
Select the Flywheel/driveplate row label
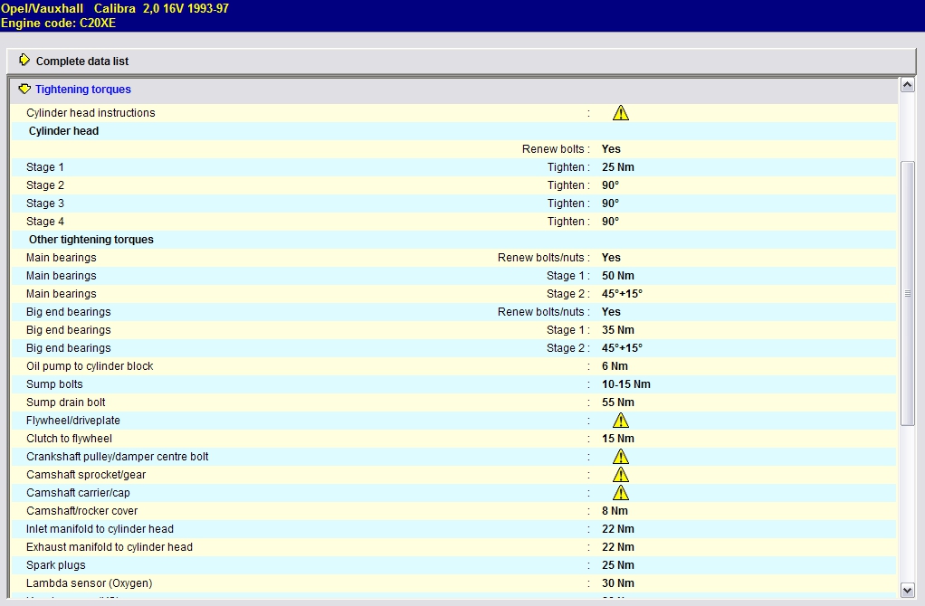click(73, 421)
